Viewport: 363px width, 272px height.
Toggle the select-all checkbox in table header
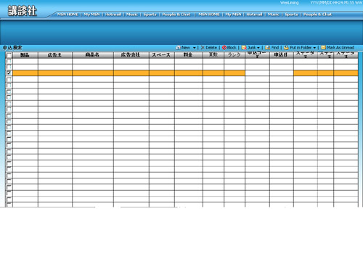coord(9,55)
